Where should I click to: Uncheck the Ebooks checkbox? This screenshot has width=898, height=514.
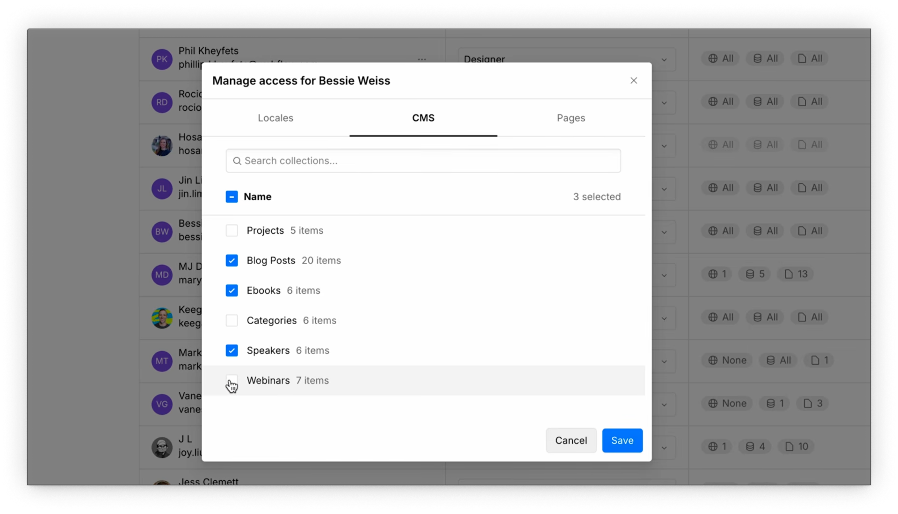(232, 290)
